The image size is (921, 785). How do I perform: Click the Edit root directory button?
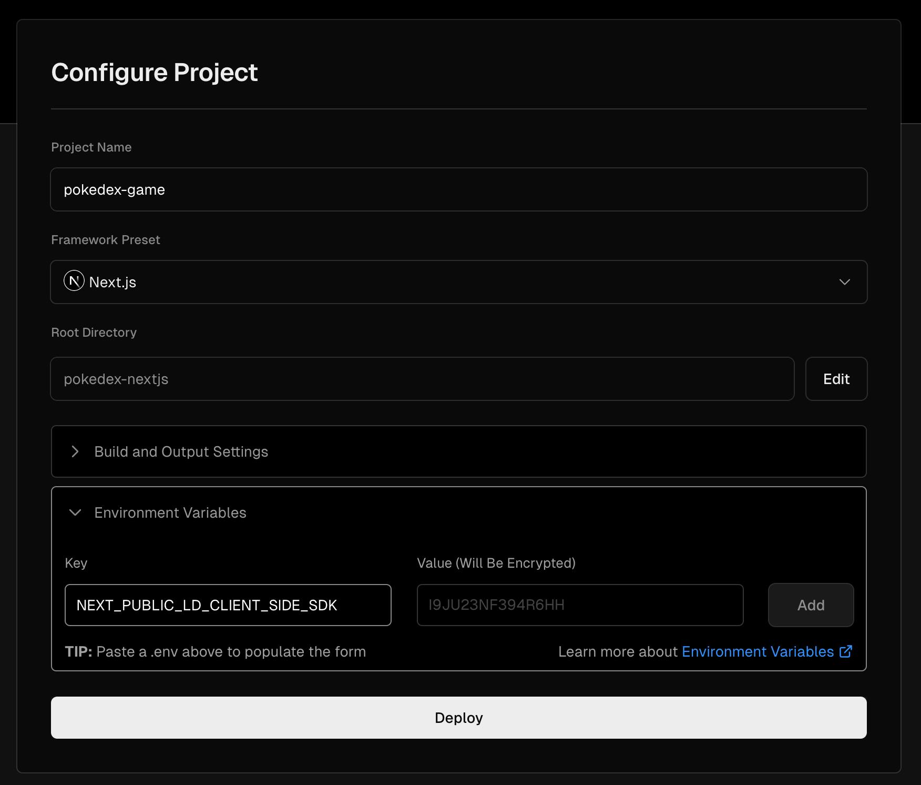click(836, 379)
